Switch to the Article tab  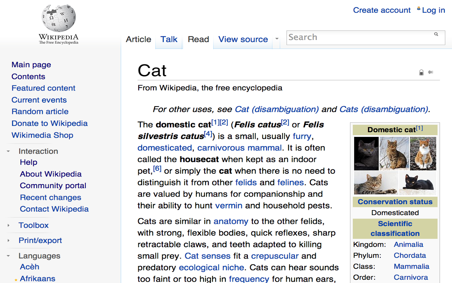click(138, 39)
